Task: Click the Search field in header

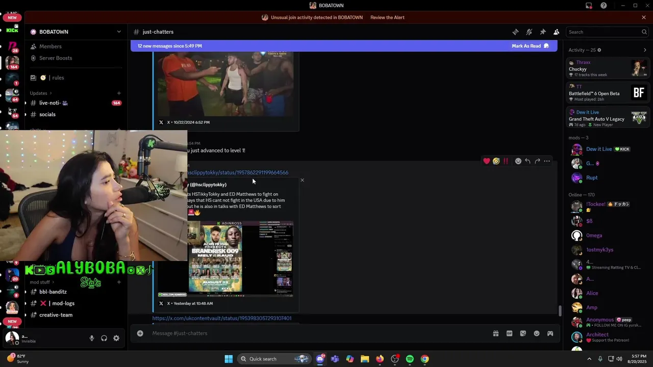Action: (x=607, y=32)
